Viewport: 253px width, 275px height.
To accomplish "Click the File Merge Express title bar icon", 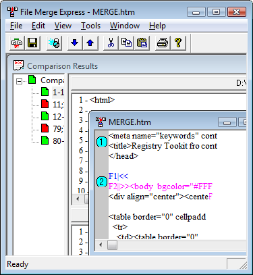I will [12, 12].
